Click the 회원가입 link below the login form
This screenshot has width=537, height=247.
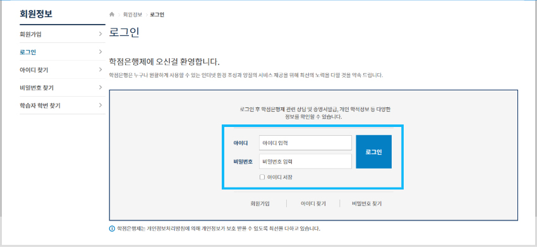(x=260, y=203)
